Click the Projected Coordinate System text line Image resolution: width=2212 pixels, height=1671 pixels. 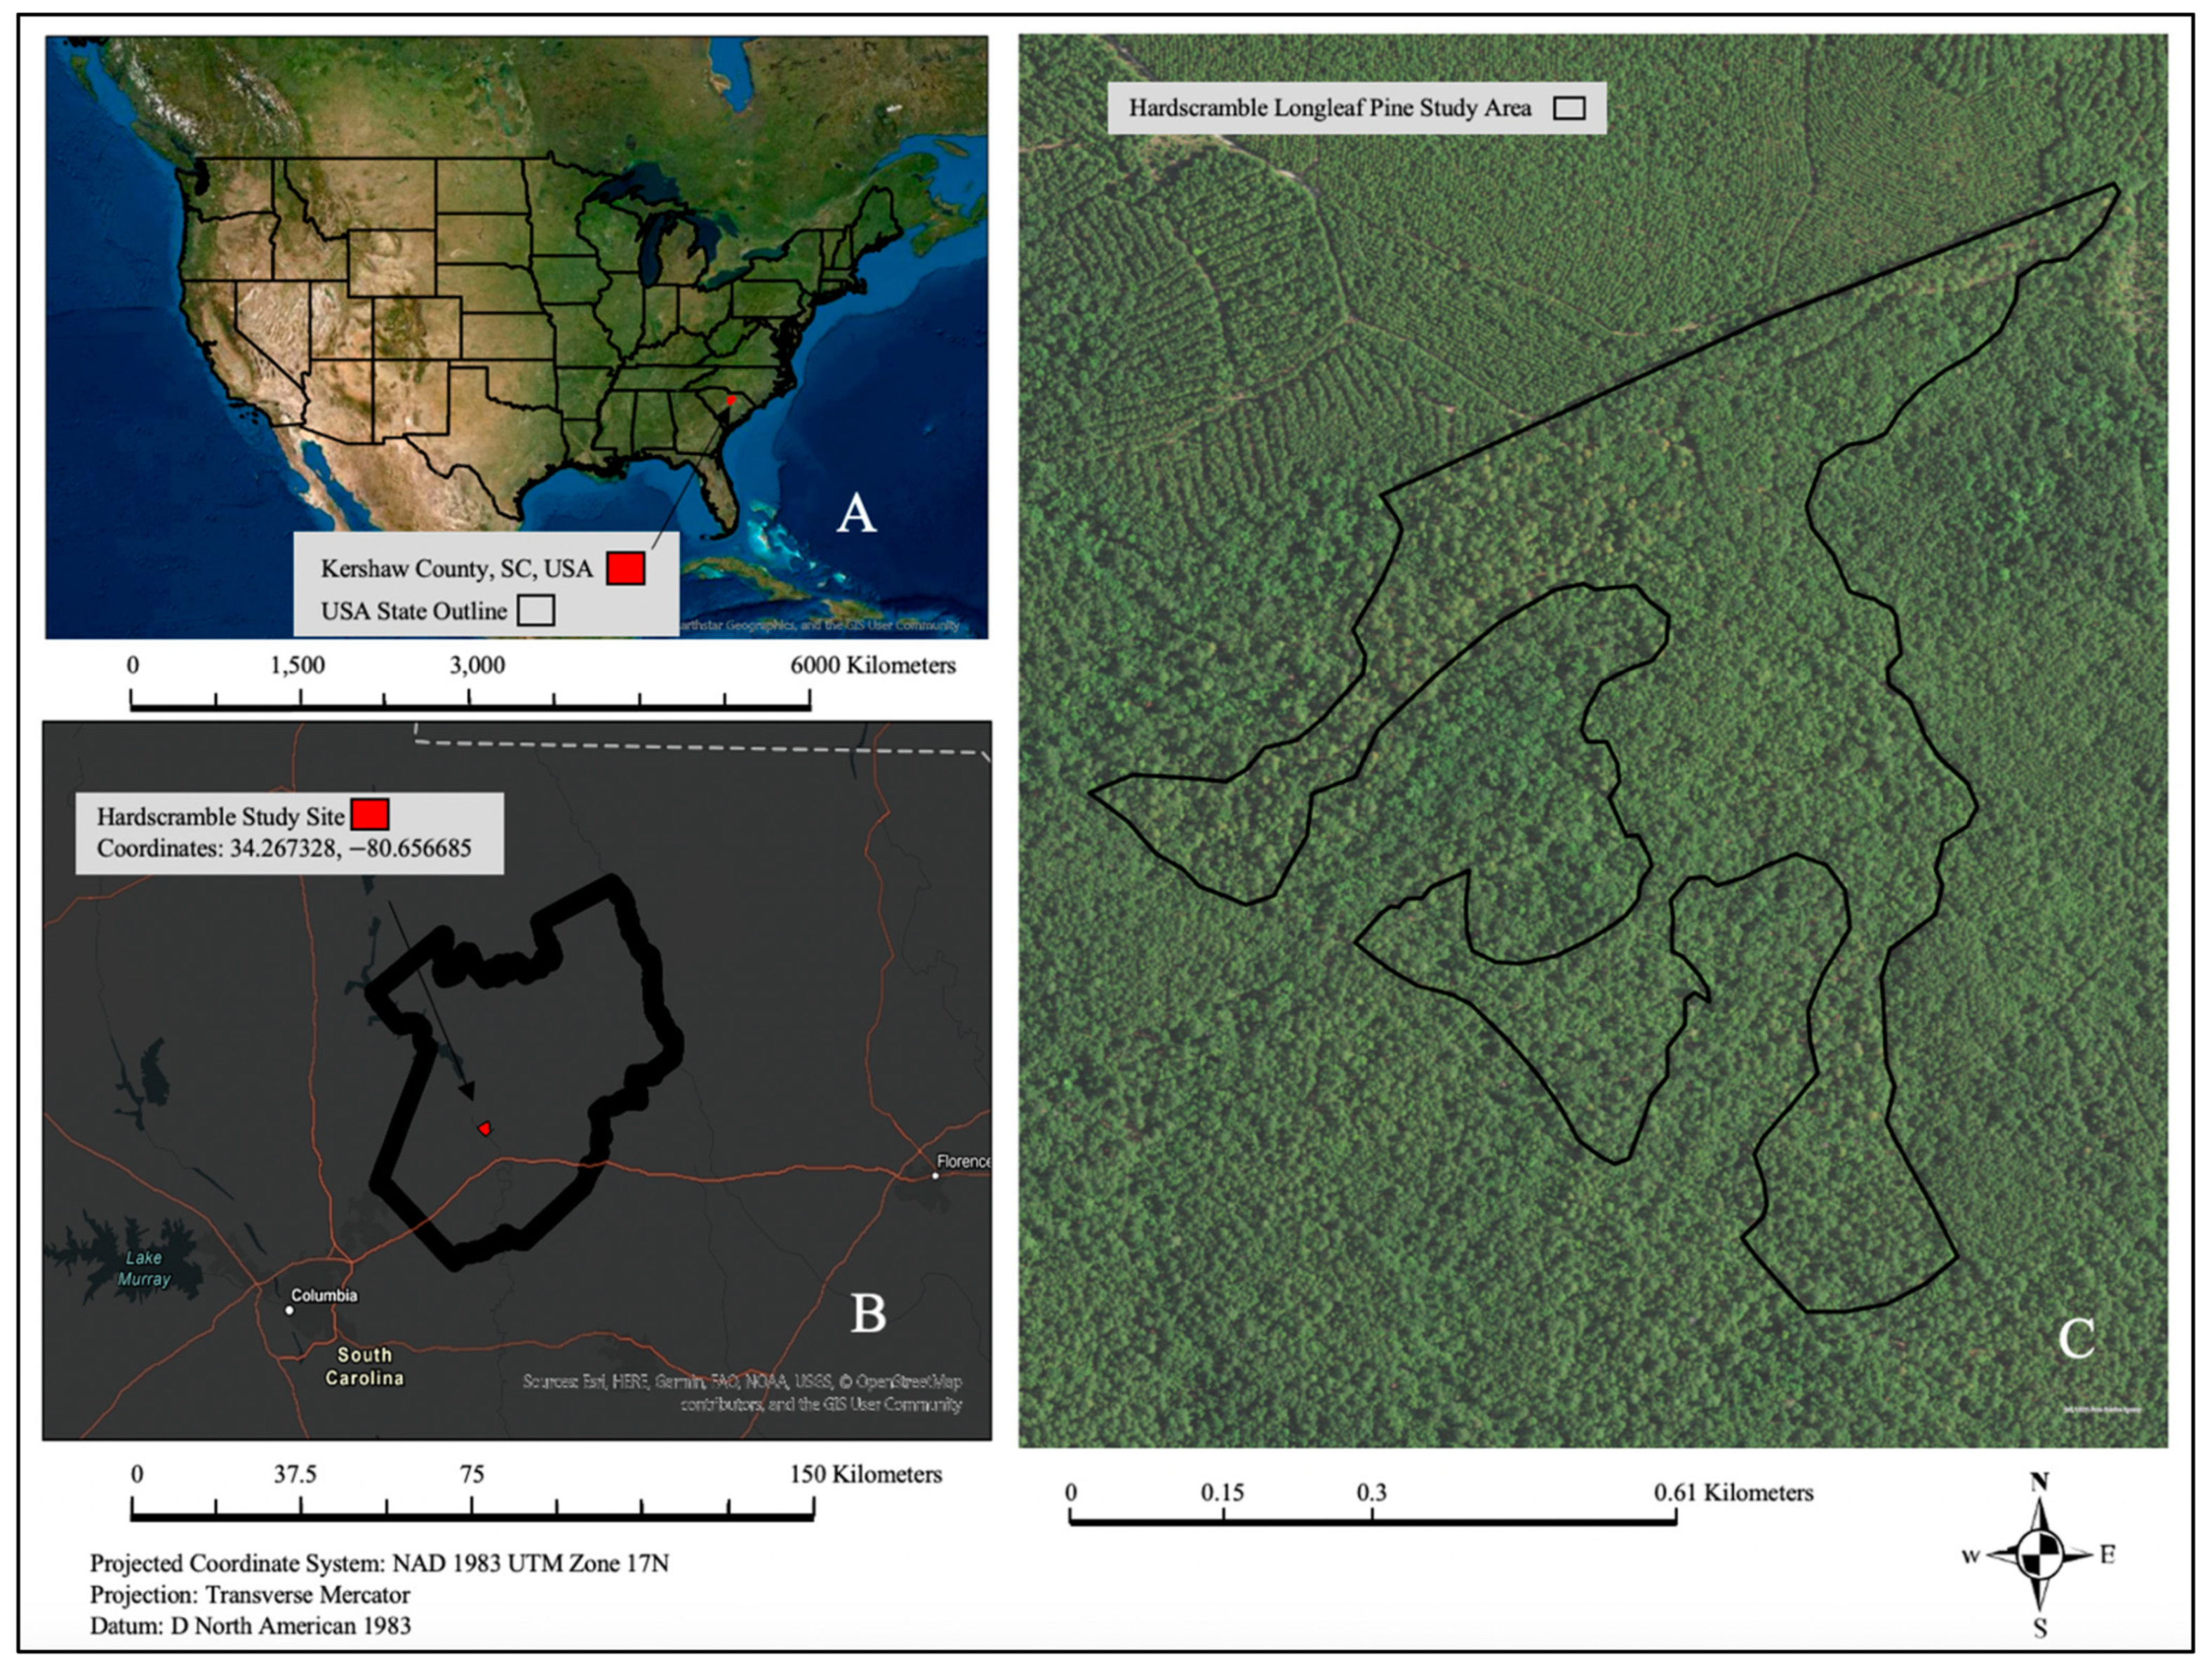coord(379,1563)
